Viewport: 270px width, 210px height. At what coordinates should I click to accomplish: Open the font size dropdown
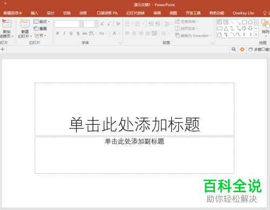tap(96, 24)
